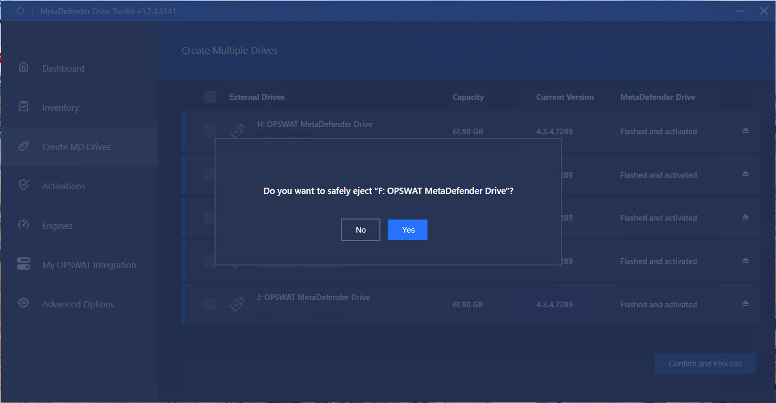Click the Create MD Drives tag icon
This screenshot has width=776, height=403.
tap(23, 146)
